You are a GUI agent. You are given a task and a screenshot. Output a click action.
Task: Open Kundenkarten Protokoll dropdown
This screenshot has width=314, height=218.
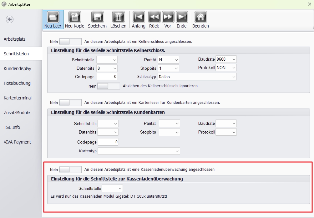226,132
